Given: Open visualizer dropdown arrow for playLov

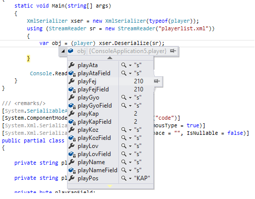Looking at the screenshot, I should [x=130, y=146].
